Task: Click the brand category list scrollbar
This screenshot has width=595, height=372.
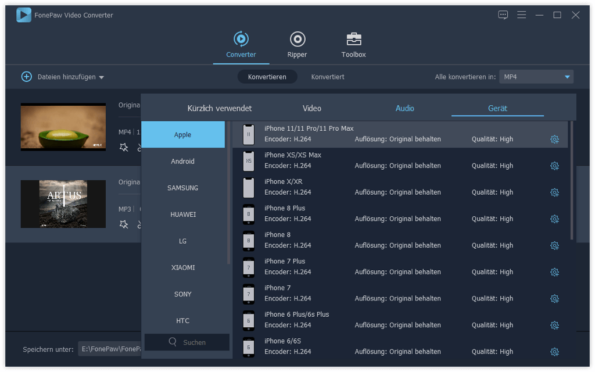Action: [228, 192]
